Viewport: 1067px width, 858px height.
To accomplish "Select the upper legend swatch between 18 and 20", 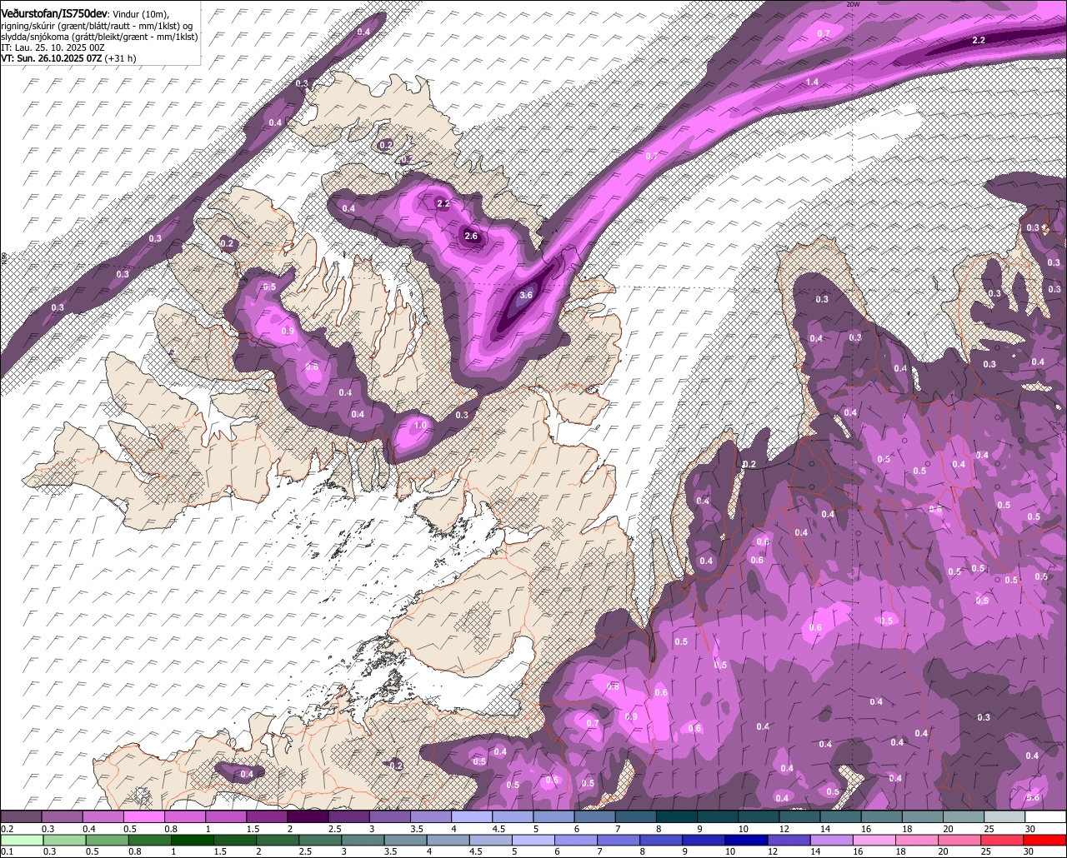I will pos(924,816).
